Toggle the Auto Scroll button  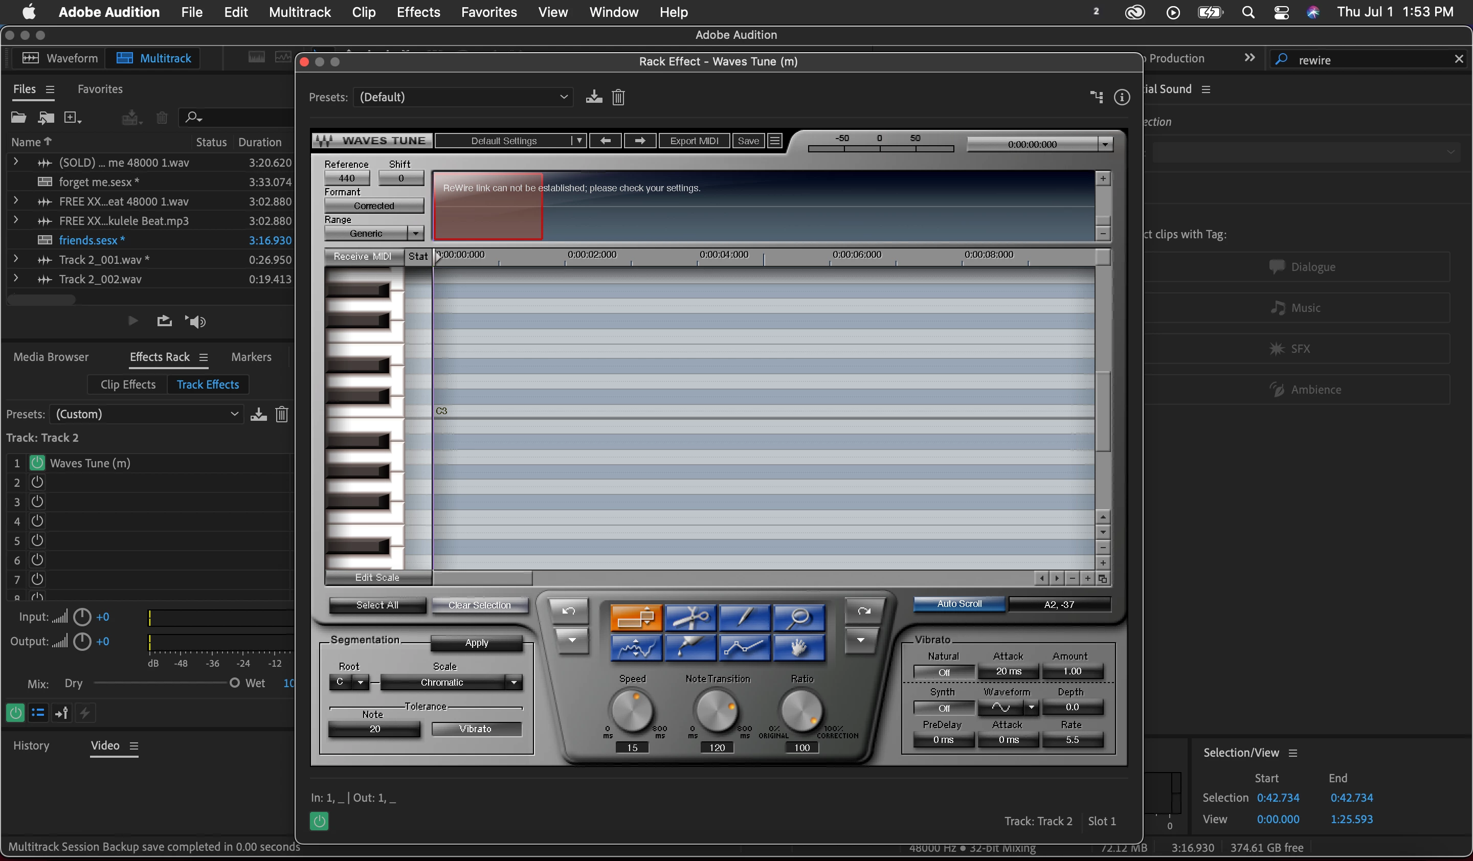click(958, 604)
